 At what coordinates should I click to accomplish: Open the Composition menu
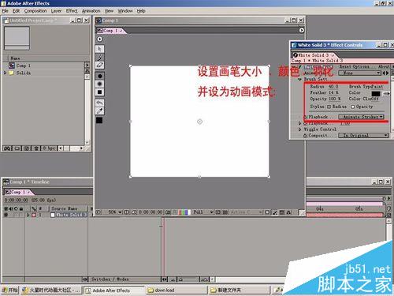(x=35, y=11)
